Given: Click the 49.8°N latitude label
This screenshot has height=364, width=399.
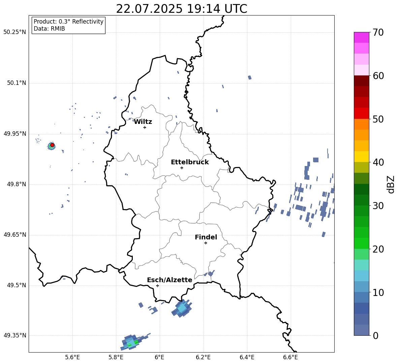Looking at the screenshot, I should coord(17,184).
